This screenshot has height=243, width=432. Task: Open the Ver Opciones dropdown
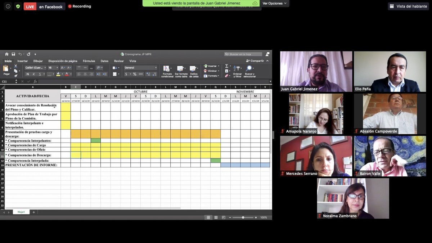click(x=274, y=3)
